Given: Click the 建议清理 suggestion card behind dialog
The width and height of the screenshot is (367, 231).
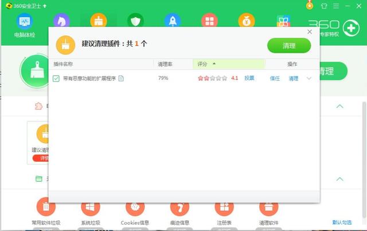Looking at the screenshot, I should click(x=38, y=143).
